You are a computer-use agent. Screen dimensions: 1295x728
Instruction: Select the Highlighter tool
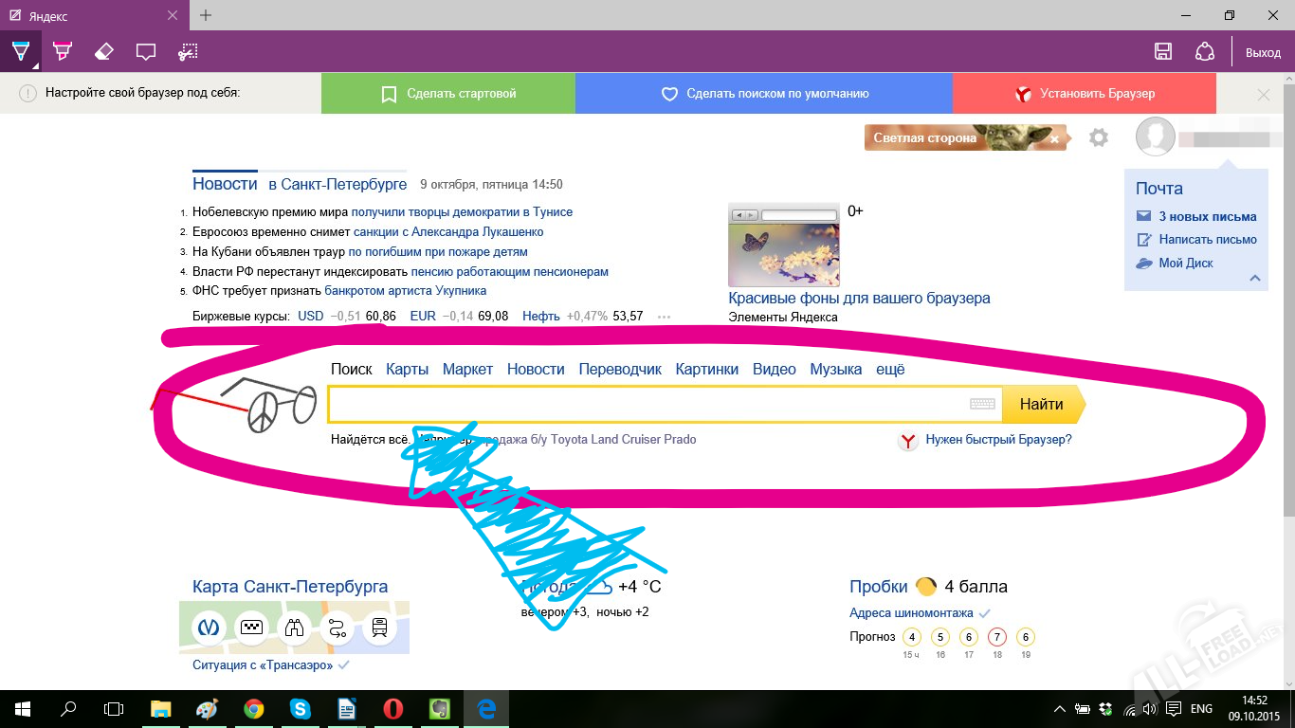point(63,51)
